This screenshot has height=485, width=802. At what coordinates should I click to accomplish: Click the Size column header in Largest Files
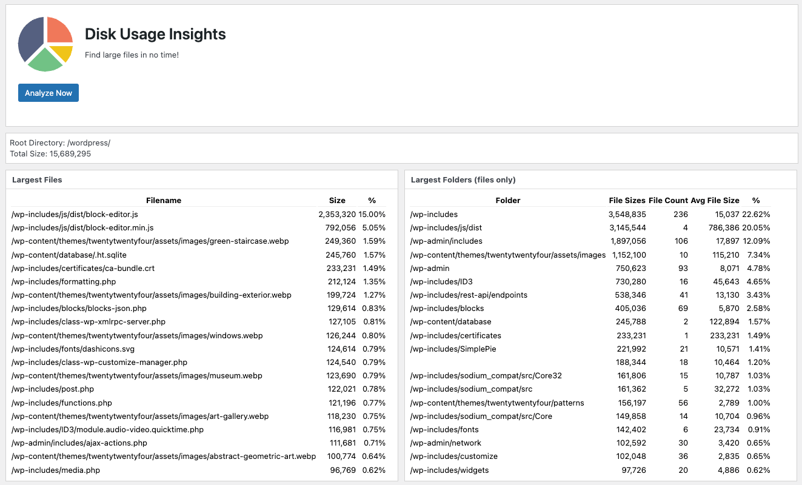coord(337,200)
